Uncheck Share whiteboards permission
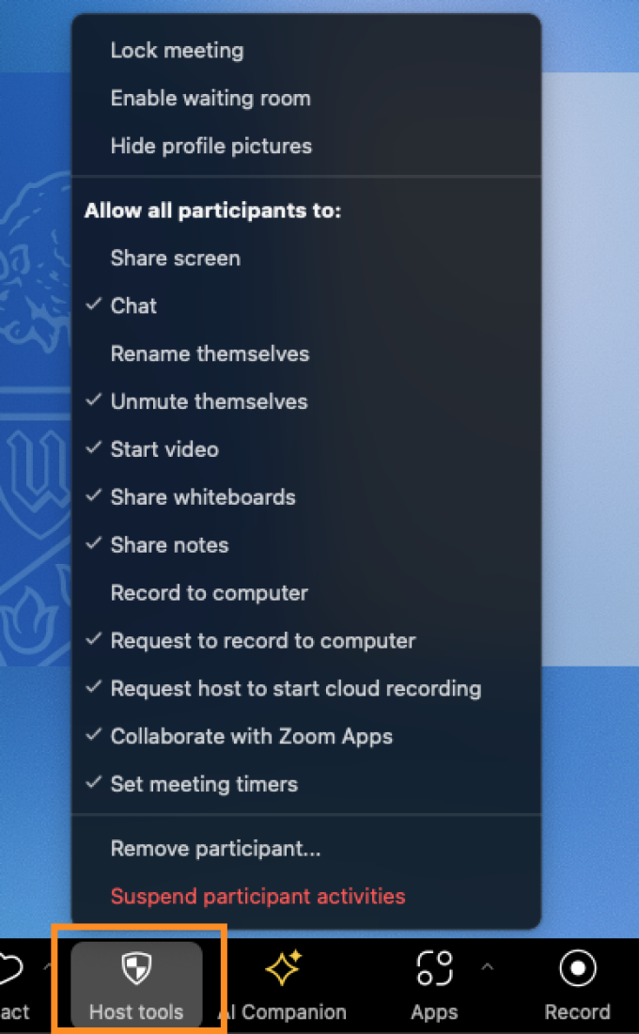This screenshot has height=1034, width=639. tap(203, 497)
